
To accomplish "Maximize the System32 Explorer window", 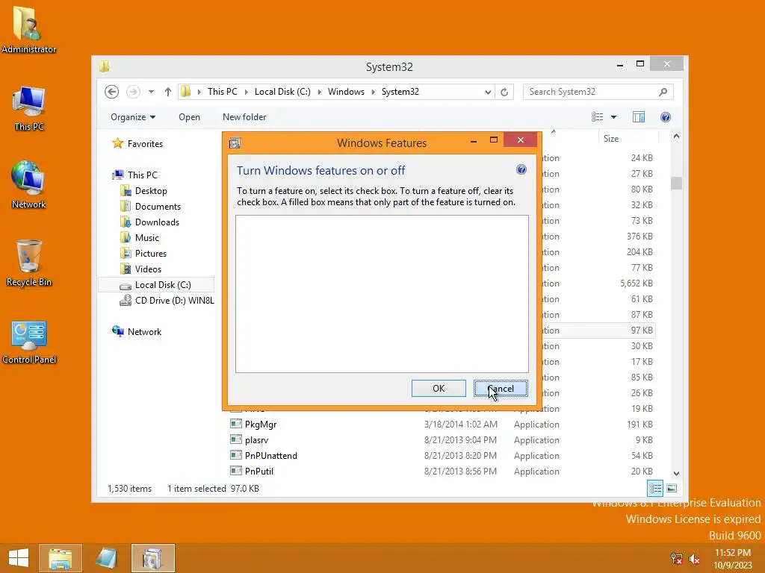I will point(640,64).
